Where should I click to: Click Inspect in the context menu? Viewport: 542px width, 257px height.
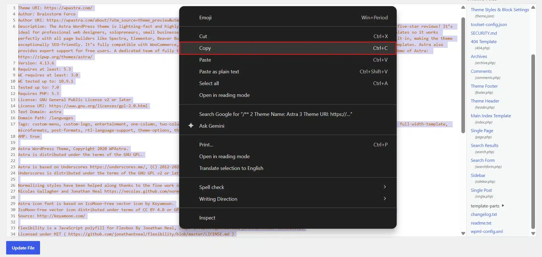(288, 218)
